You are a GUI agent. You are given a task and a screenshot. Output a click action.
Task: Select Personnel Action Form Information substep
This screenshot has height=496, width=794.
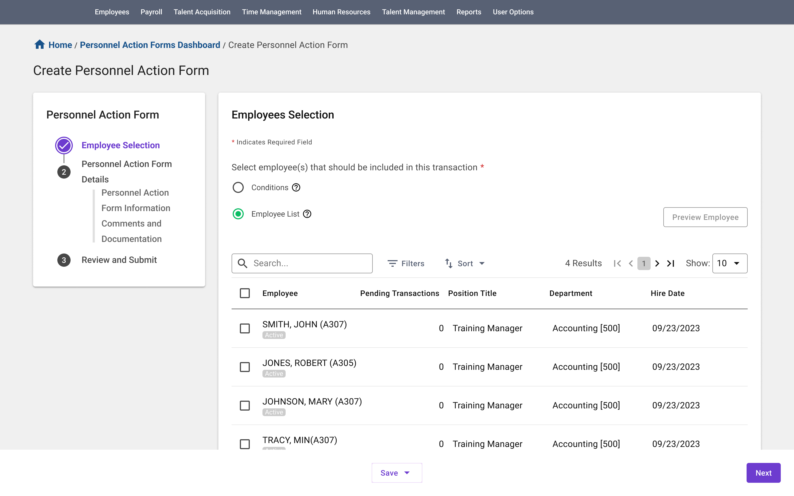(x=136, y=200)
